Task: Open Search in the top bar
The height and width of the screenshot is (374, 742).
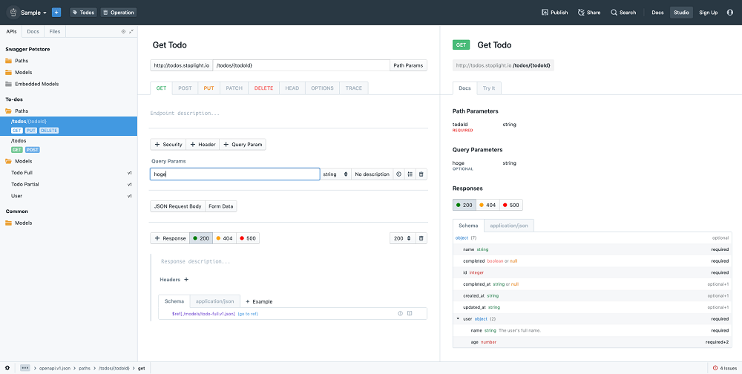Action: click(623, 13)
